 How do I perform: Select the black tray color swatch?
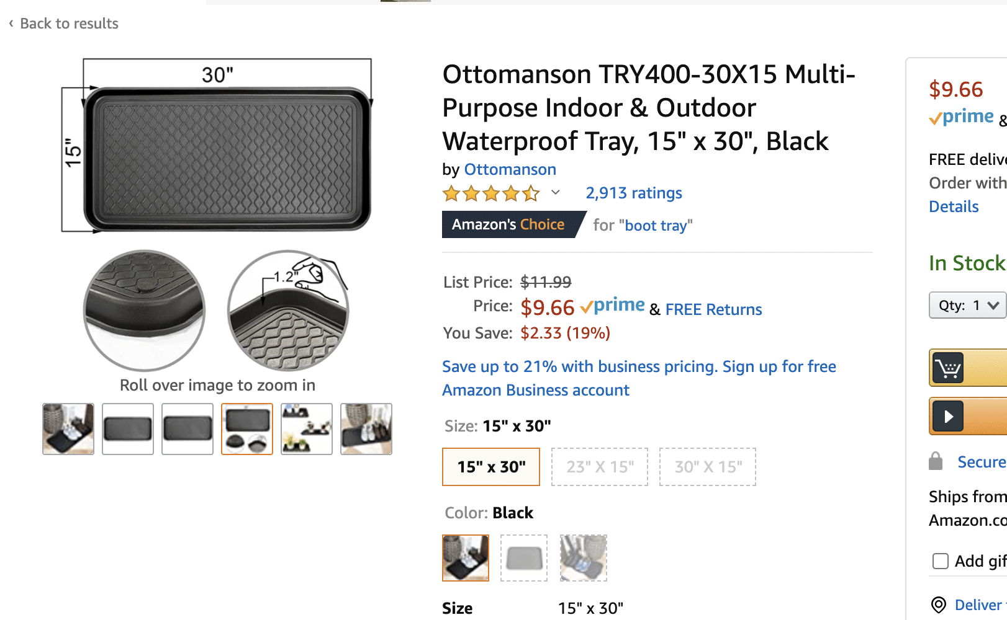tap(466, 558)
